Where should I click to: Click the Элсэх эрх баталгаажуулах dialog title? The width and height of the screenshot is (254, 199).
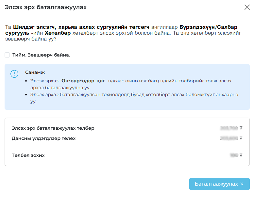tap(45, 7)
